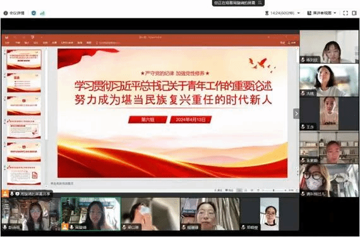Click the orange host avatar icon above the video strip
The width and height of the screenshot is (360, 237).
click(5, 193)
